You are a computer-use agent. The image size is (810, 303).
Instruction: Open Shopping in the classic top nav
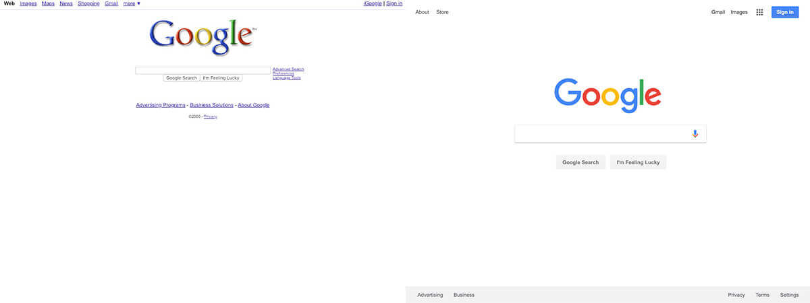[88, 3]
